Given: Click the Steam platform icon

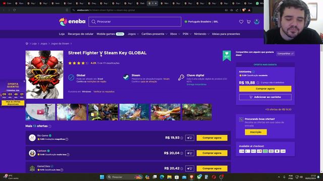Looking at the screenshot, I should click(126, 77).
